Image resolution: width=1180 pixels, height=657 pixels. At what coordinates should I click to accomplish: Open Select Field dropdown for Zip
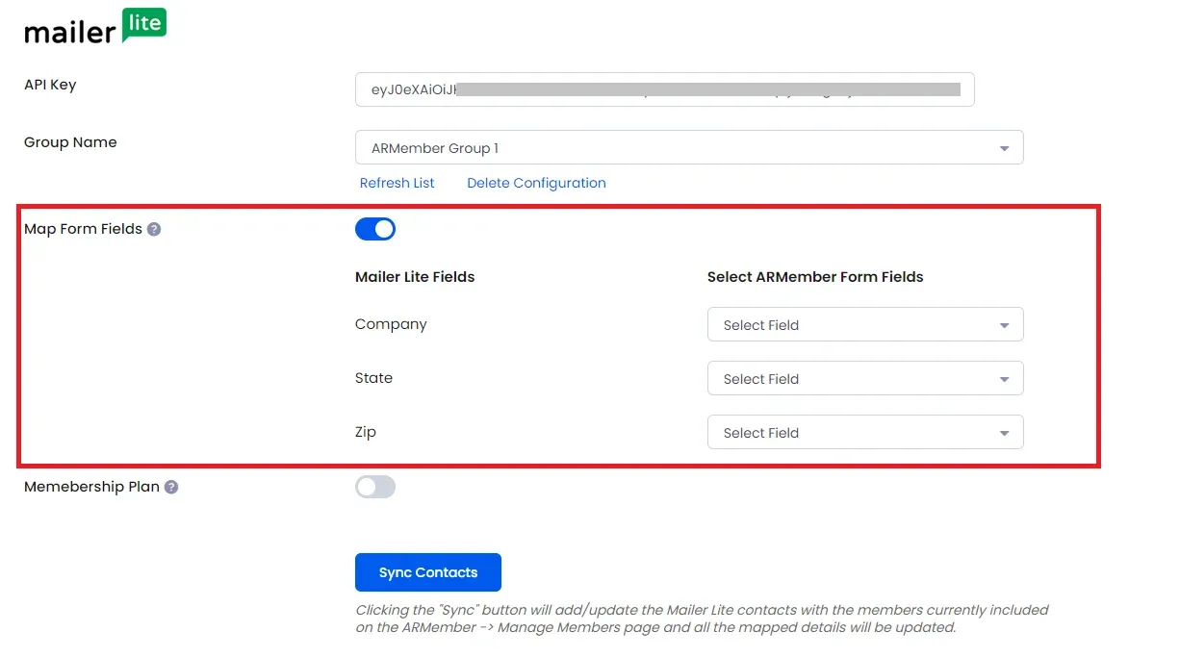coord(865,433)
